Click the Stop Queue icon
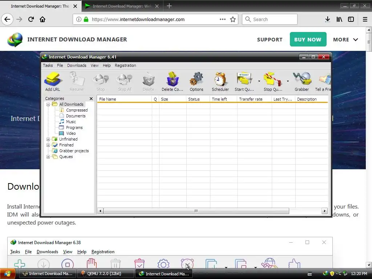Screen dimensions: 372x279 [273, 82]
